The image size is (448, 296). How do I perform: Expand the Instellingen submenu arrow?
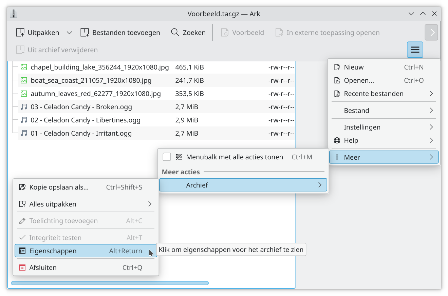pyautogui.click(x=431, y=127)
